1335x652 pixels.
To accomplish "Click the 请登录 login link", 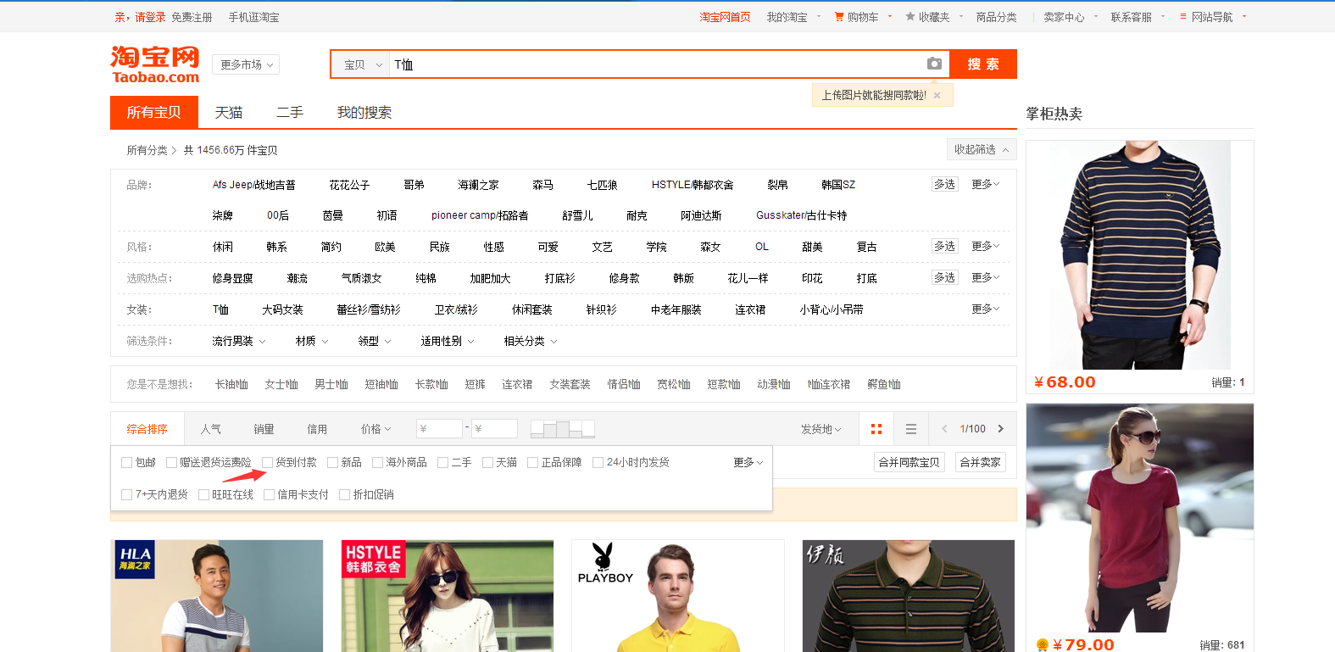I will 151,17.
